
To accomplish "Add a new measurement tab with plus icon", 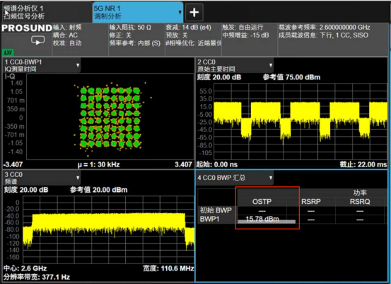I will (x=194, y=12).
